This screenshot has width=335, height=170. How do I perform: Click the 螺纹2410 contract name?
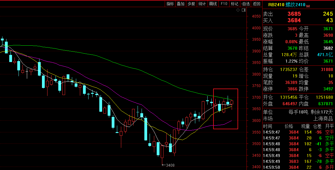pyautogui.click(x=296, y=5)
